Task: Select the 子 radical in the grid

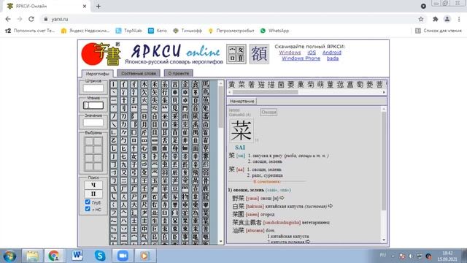Action: point(134,165)
